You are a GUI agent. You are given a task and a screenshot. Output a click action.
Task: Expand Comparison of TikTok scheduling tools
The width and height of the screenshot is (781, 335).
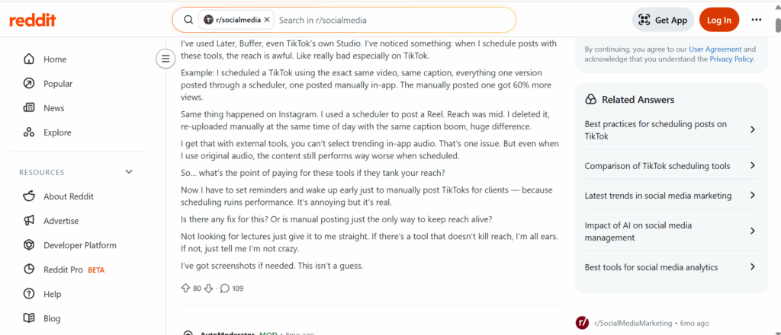click(670, 166)
